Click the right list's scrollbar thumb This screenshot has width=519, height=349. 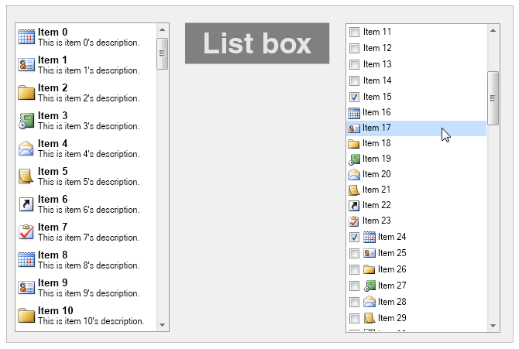[x=493, y=98]
